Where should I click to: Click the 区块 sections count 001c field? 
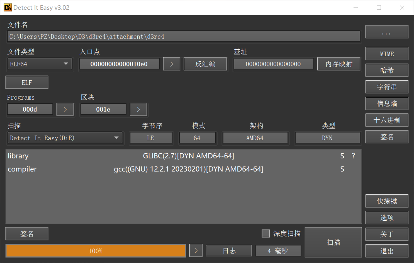pyautogui.click(x=103, y=109)
